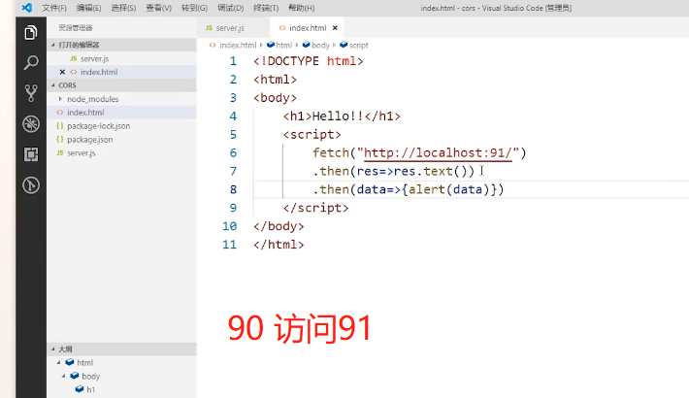
Task: Click line number 1 in gutter
Action: [233, 61]
